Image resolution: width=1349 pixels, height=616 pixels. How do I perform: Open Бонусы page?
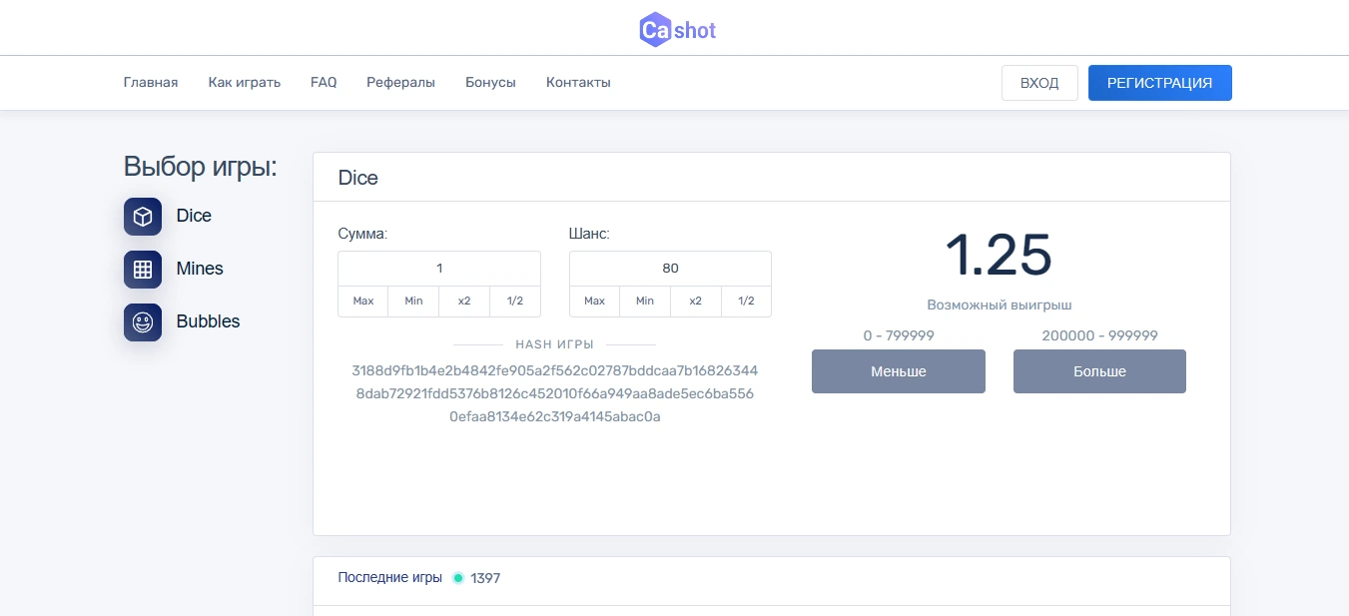(490, 83)
